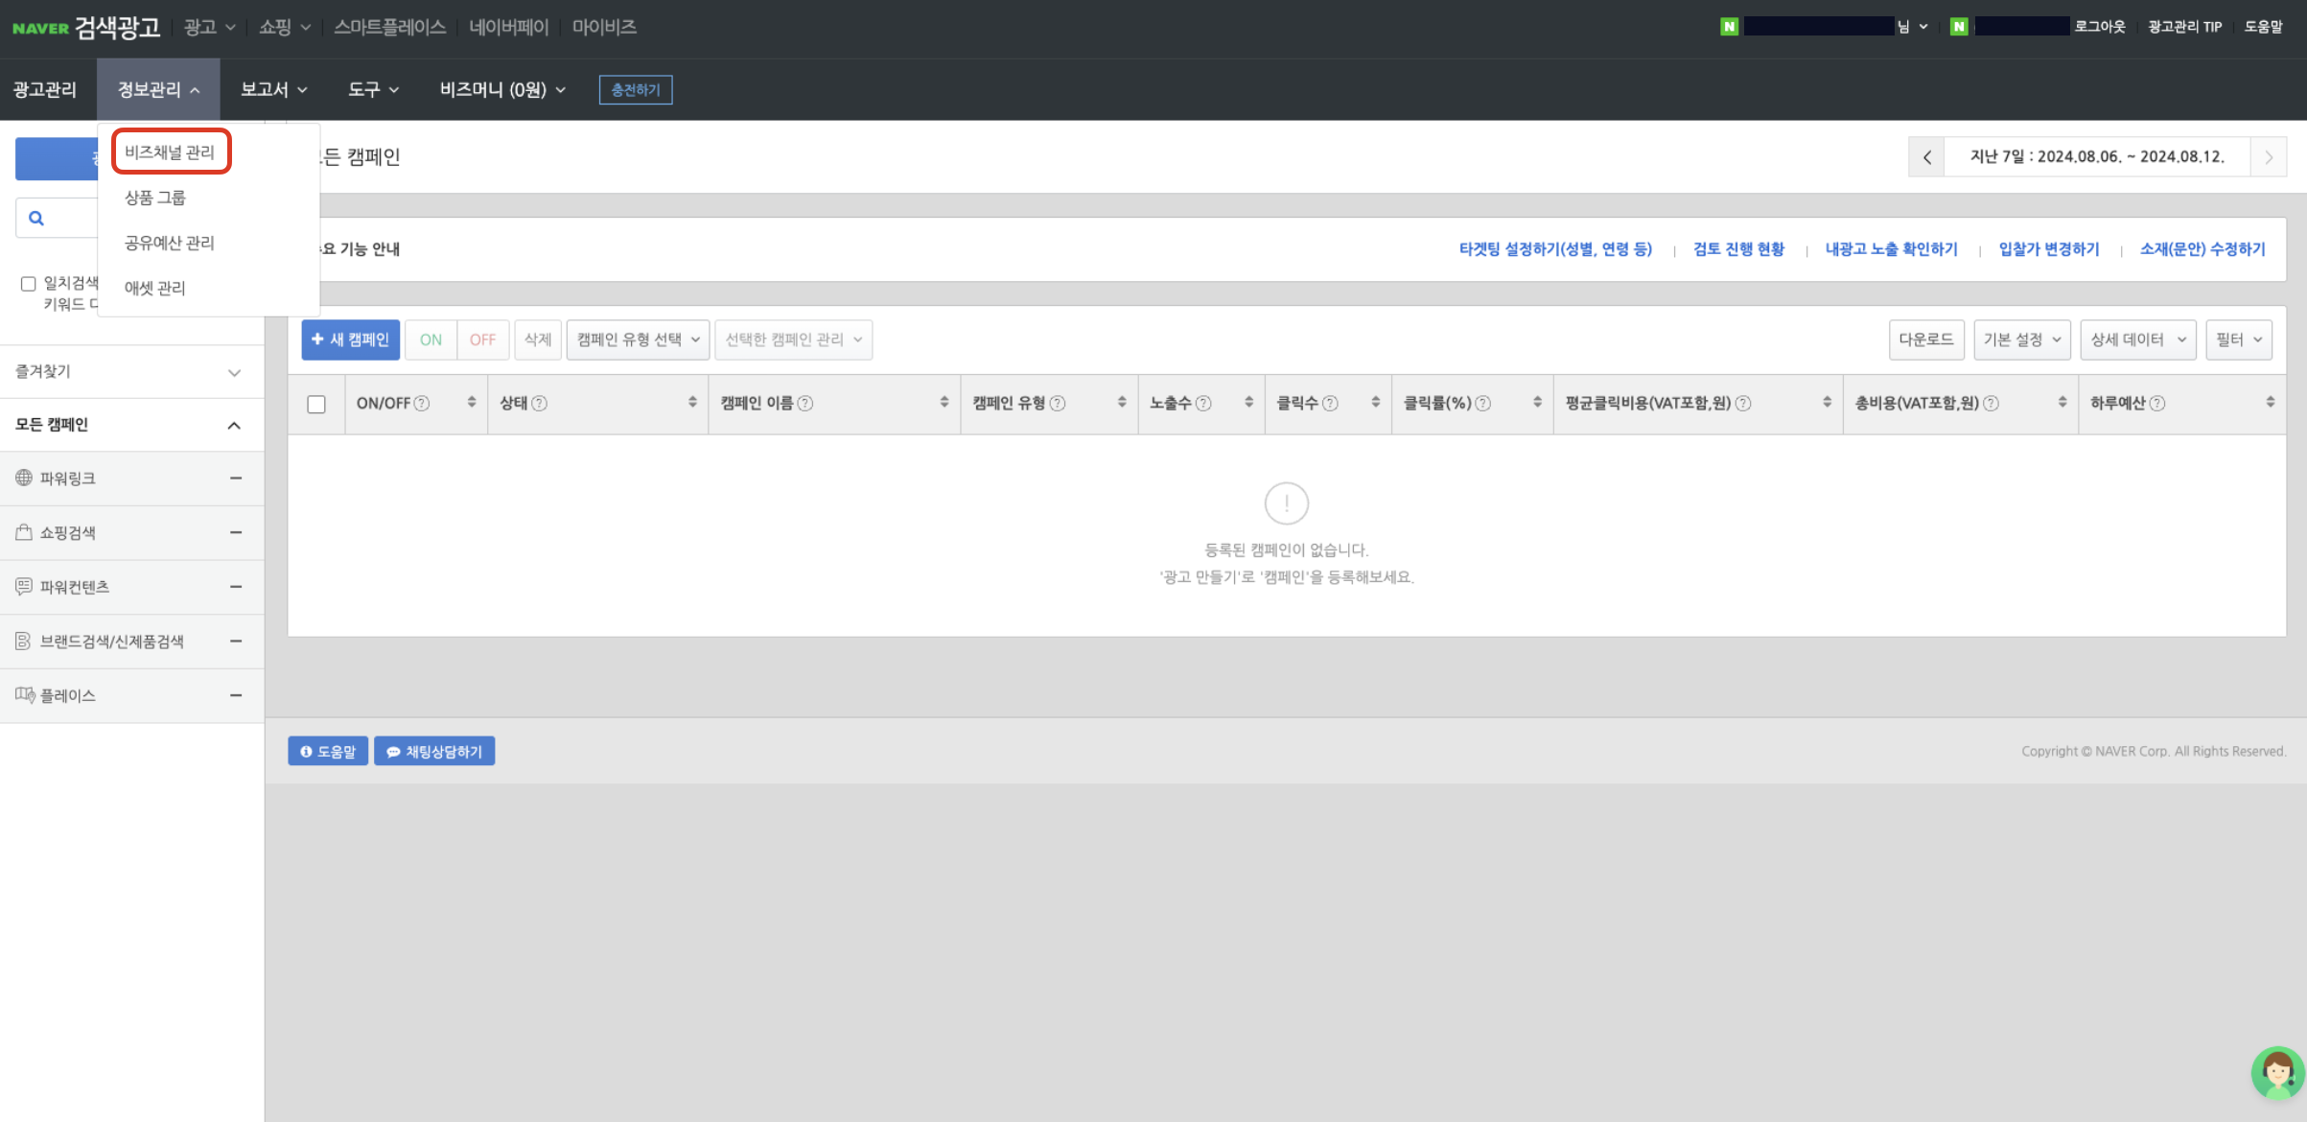Open the 캠페인 유형 선택 dropdown
2307x1122 pixels.
tap(636, 339)
